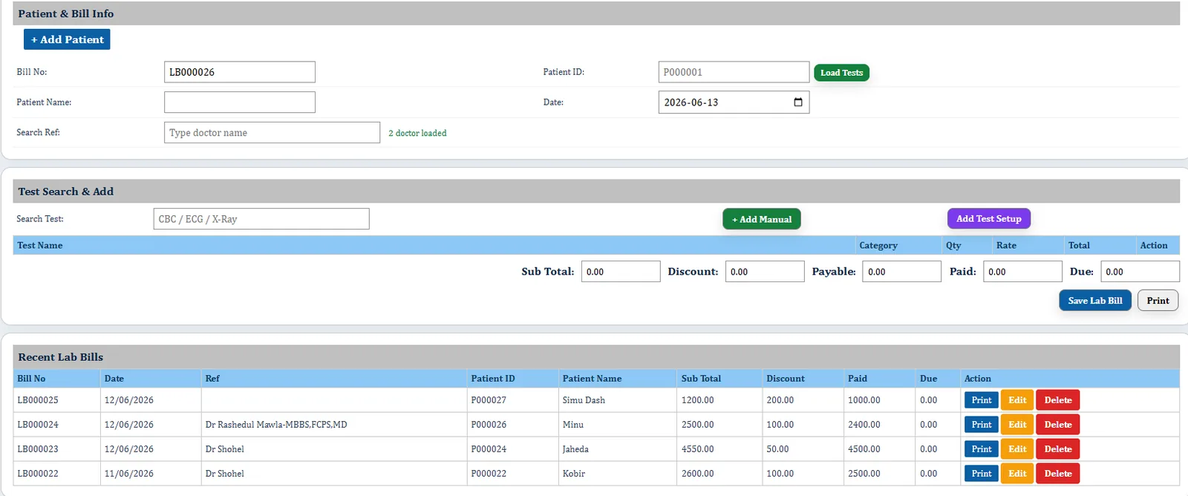1188x496 pixels.
Task: Click the Load Tests button
Action: (841, 73)
